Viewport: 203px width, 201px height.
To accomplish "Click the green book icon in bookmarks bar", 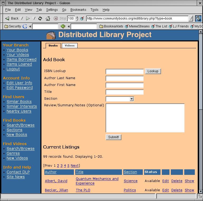I will tap(63, 26).
